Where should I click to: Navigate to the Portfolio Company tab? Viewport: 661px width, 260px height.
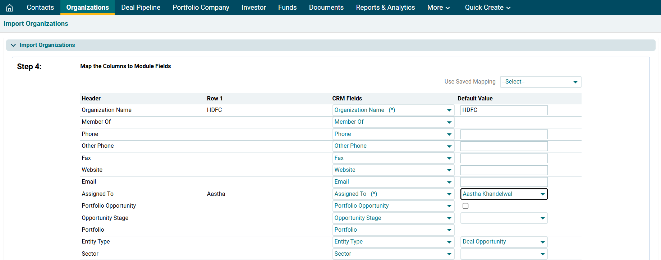(x=201, y=8)
